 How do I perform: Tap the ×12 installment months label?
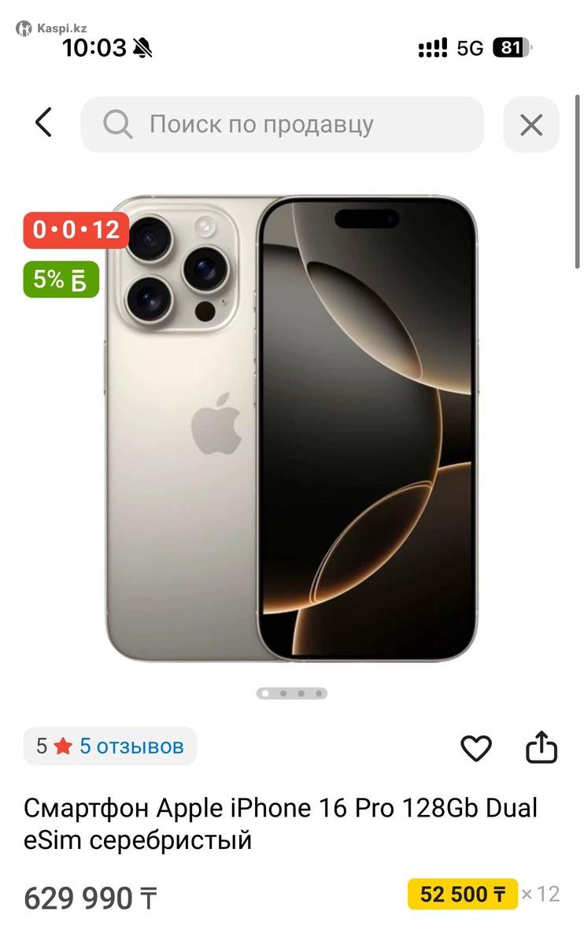tap(541, 895)
